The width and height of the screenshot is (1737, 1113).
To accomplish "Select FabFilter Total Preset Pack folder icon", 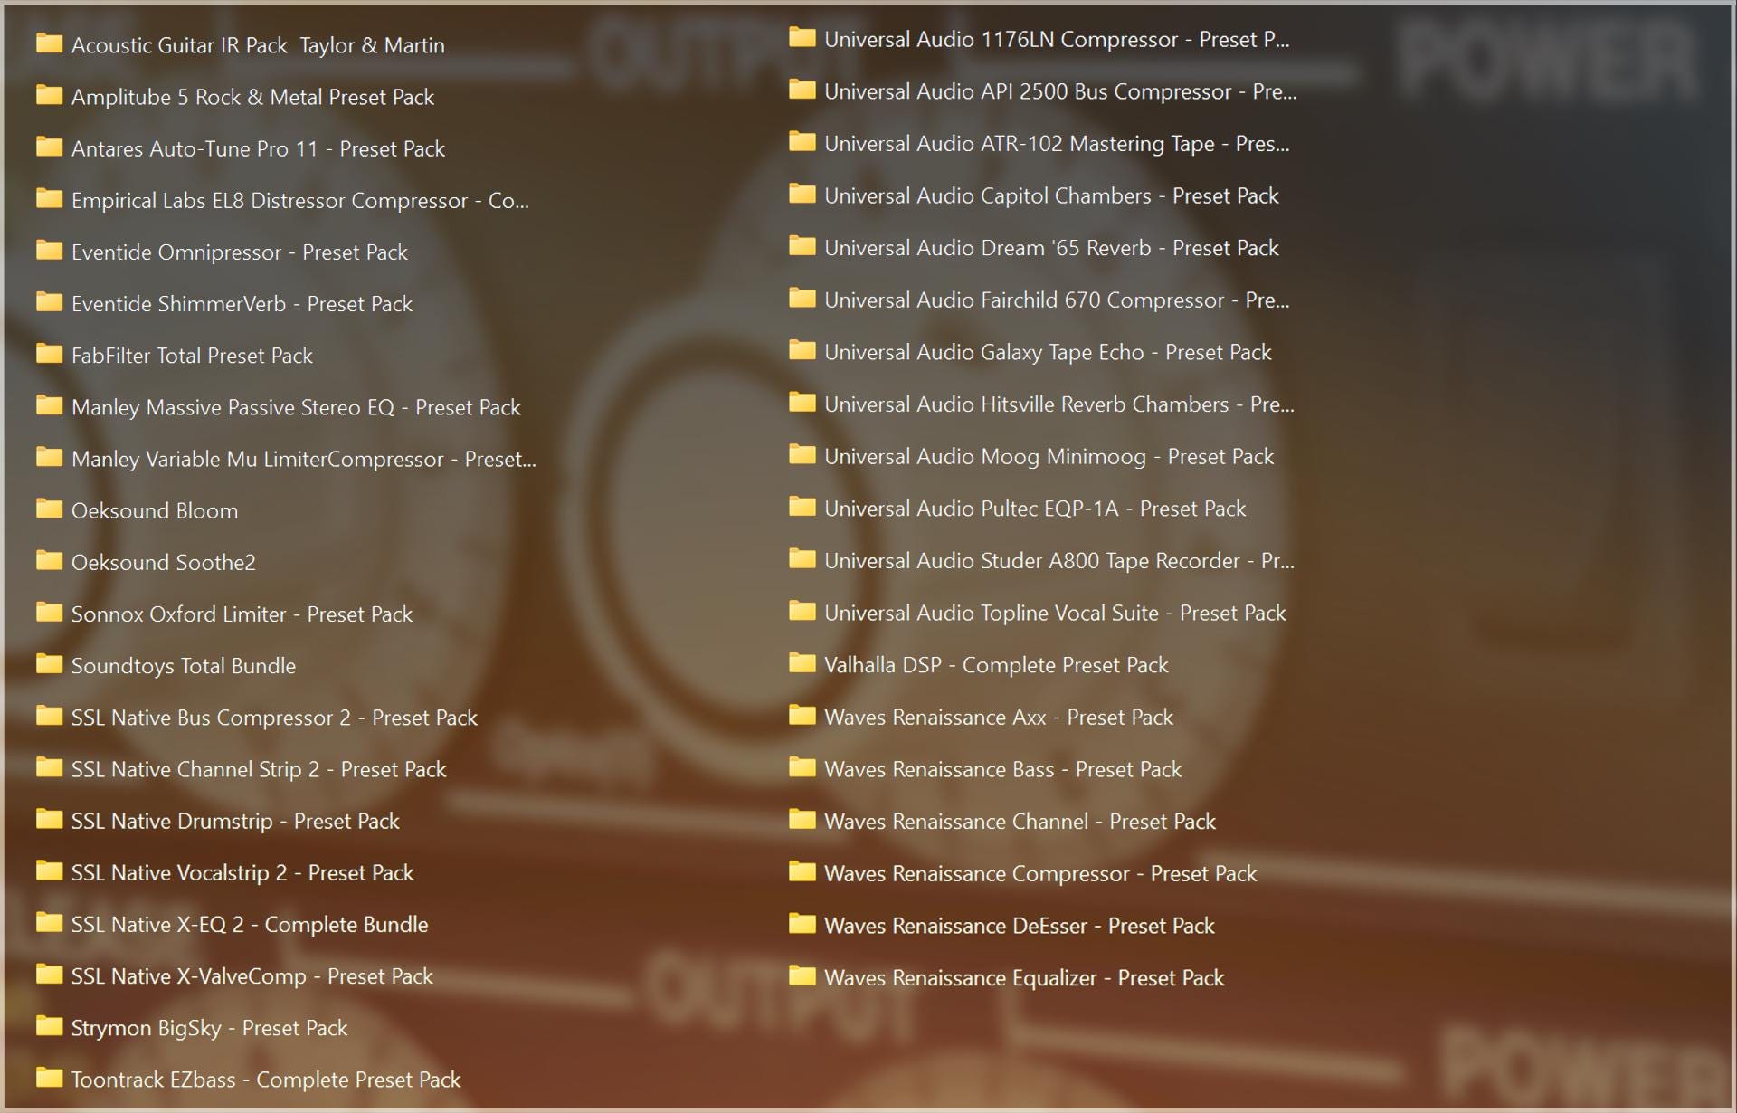I will [x=49, y=354].
